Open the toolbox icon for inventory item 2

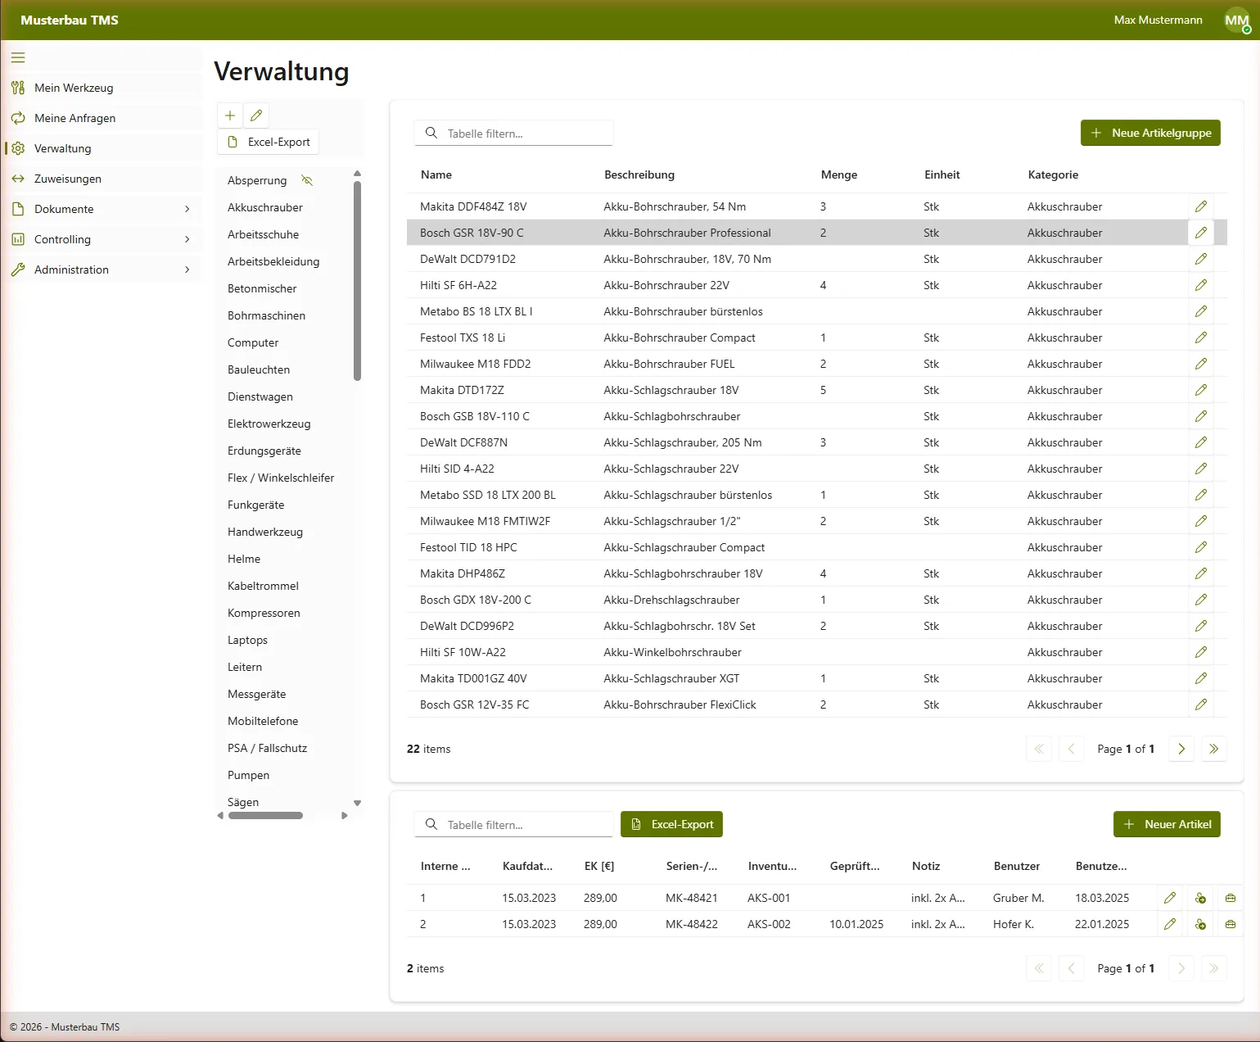pyautogui.click(x=1230, y=924)
